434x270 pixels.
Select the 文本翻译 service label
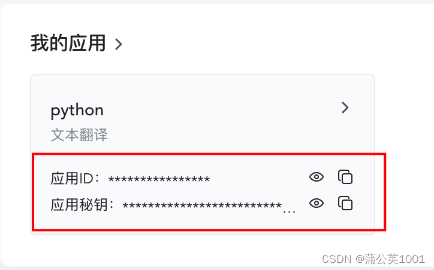tap(79, 135)
